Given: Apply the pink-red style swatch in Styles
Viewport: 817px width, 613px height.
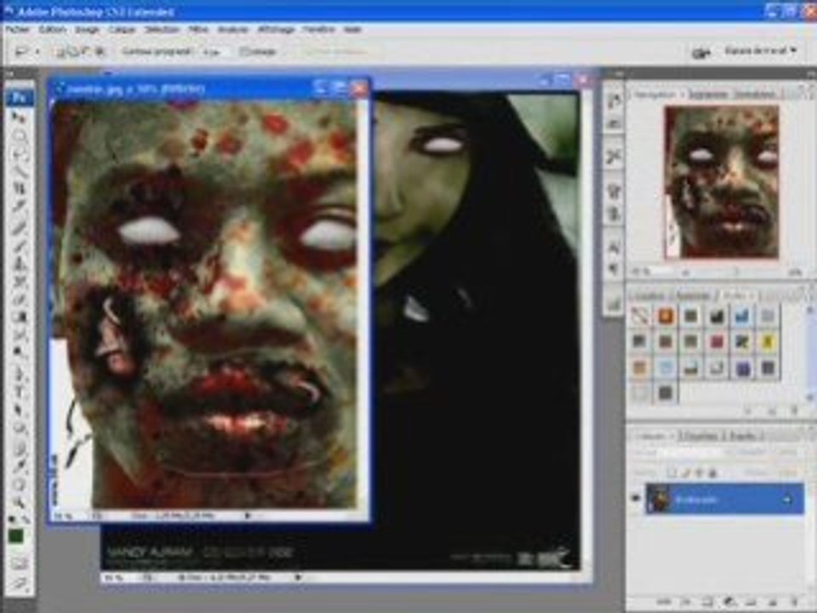Looking at the screenshot, I should point(717,341).
